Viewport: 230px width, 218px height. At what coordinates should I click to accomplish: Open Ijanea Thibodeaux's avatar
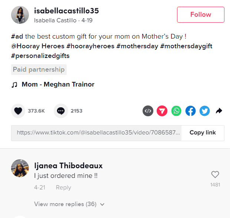(20, 168)
